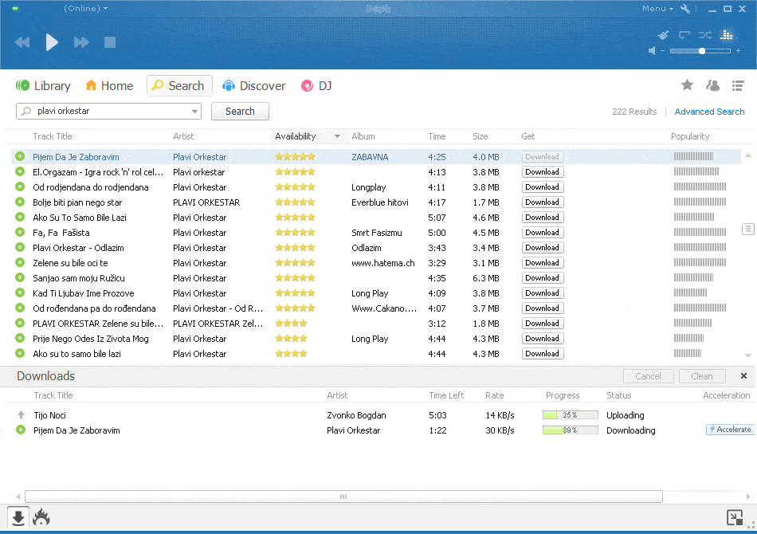Switch to mini player mode icon

735,517
